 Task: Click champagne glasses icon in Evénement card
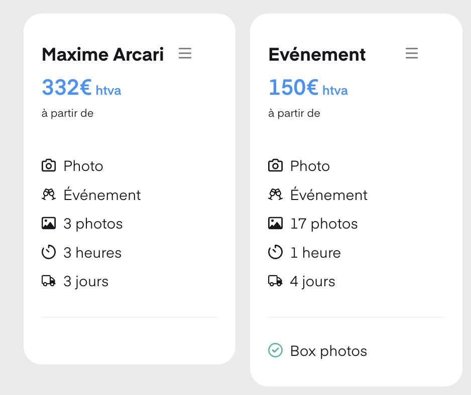pos(275,194)
